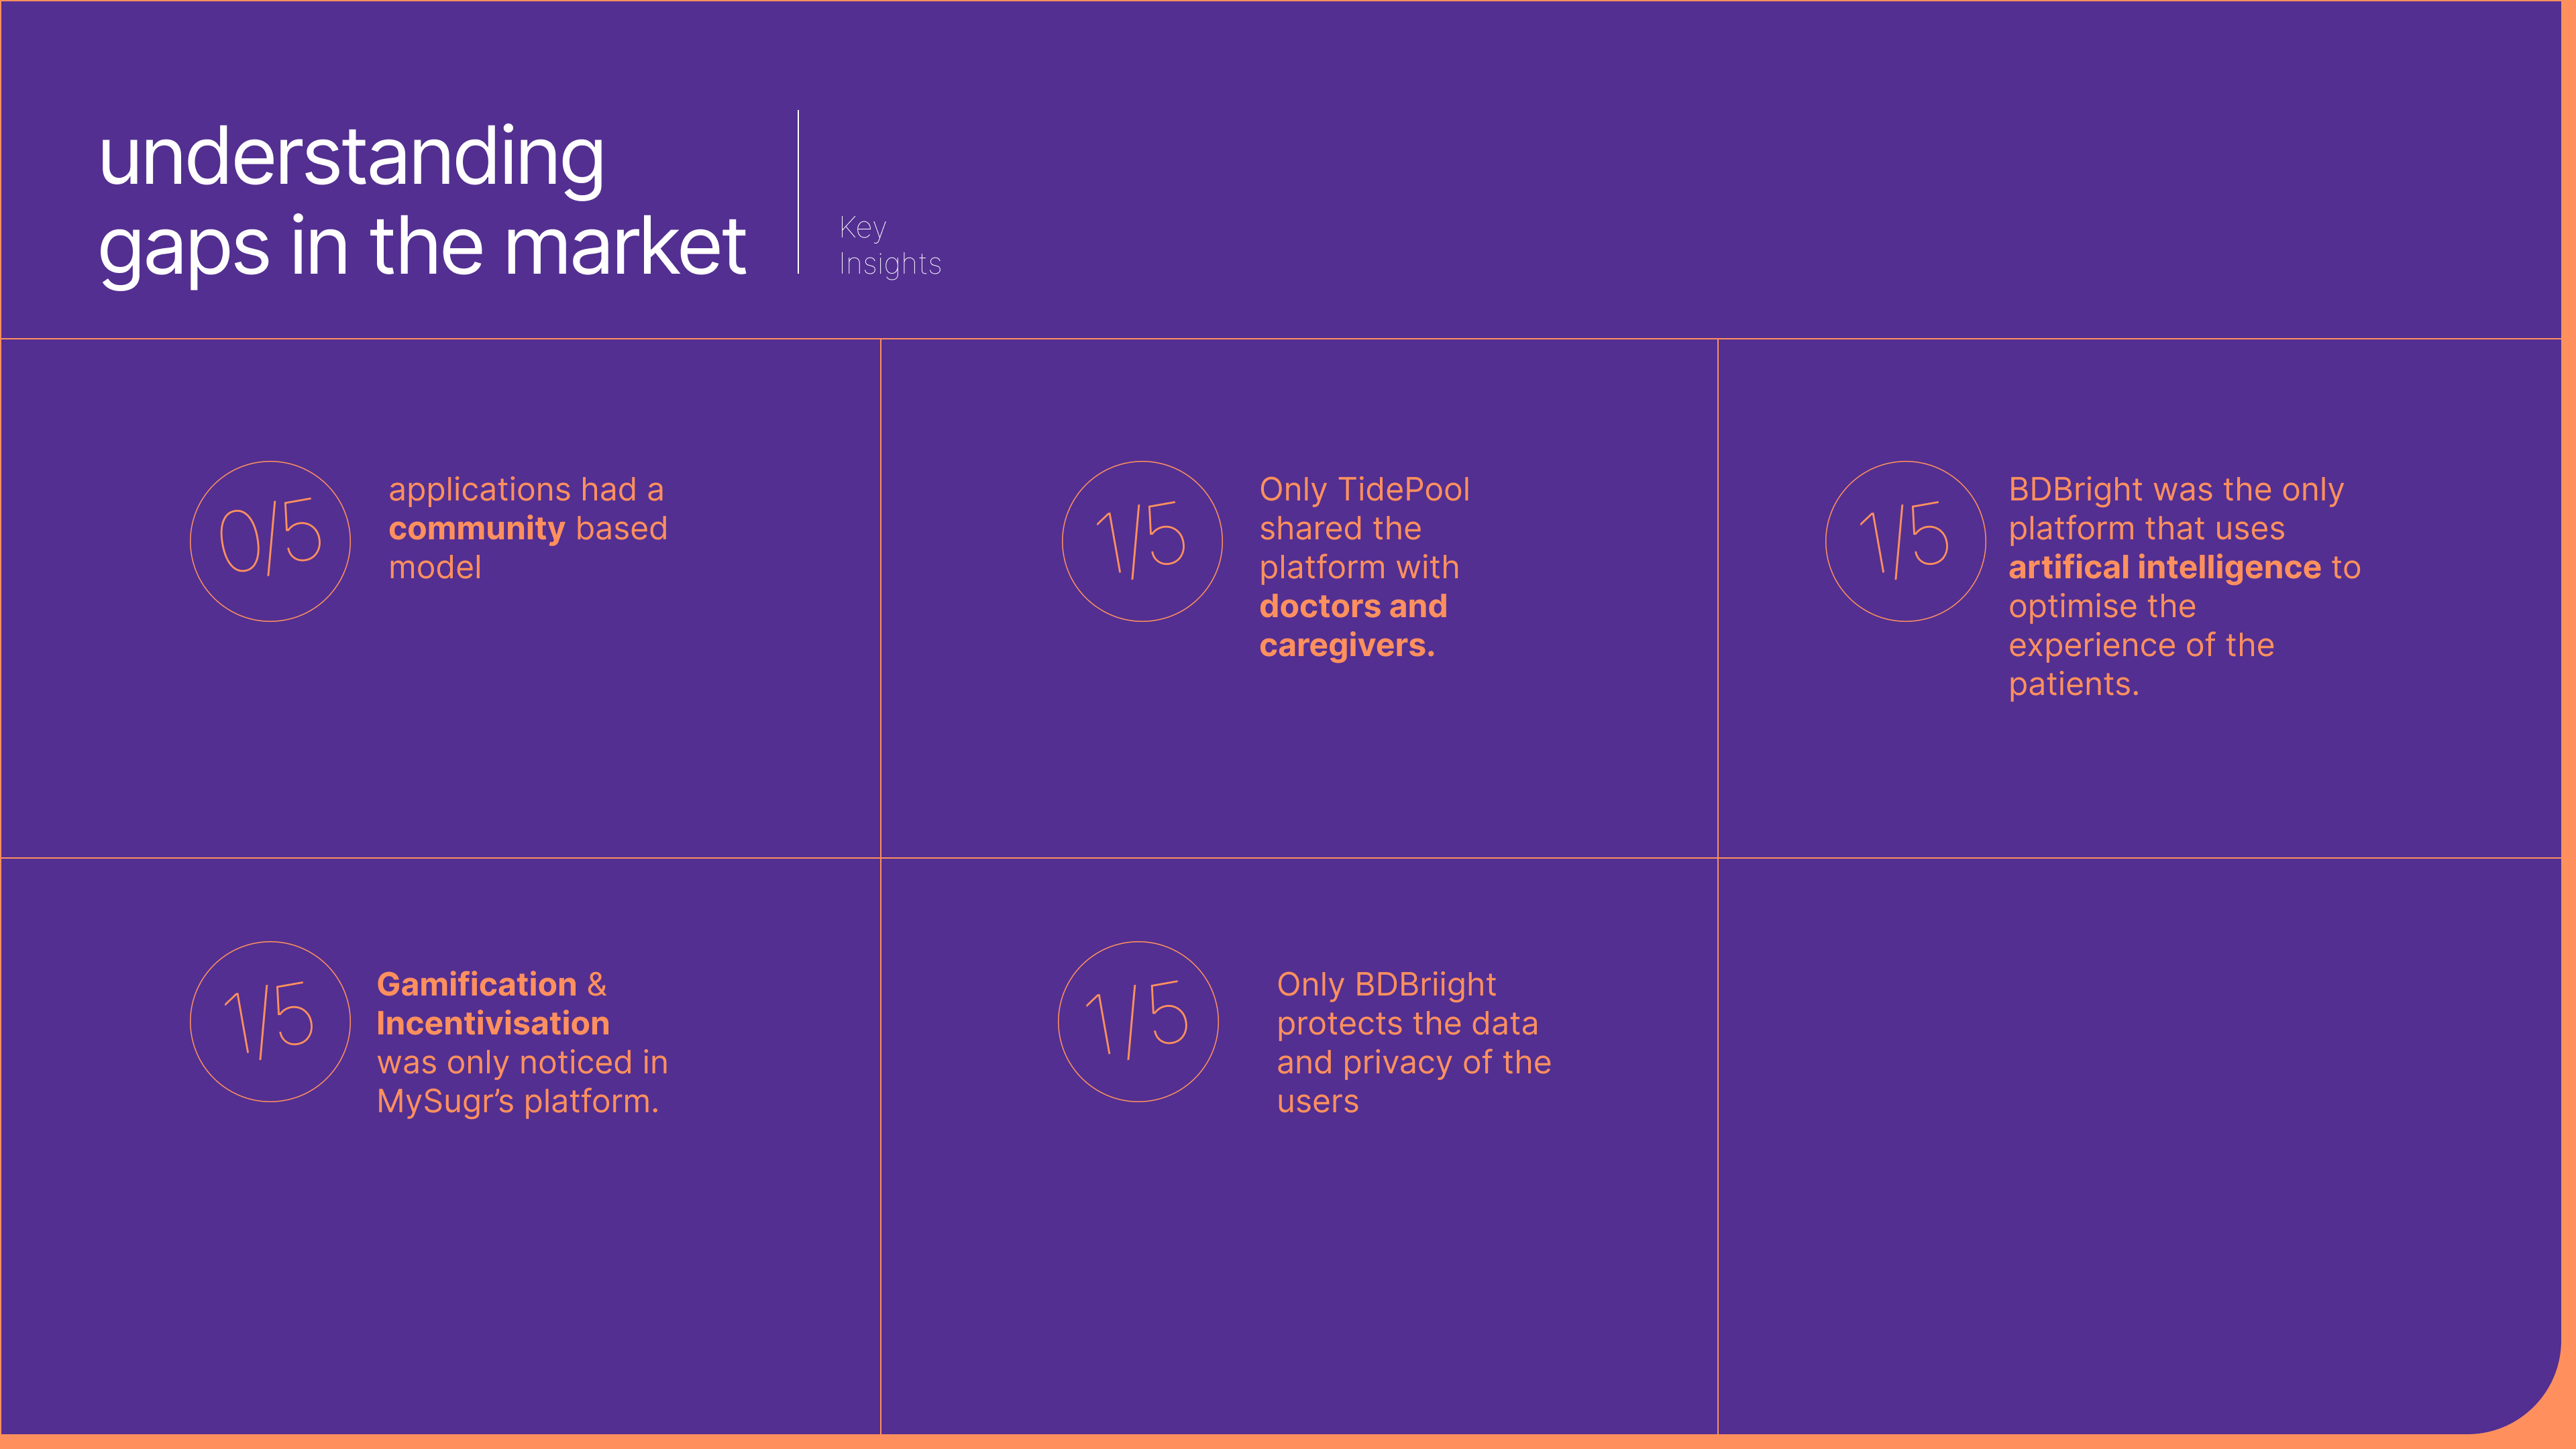Click the bold 'doctors and caregivers.' text
The image size is (2576, 1449).
(1352, 626)
